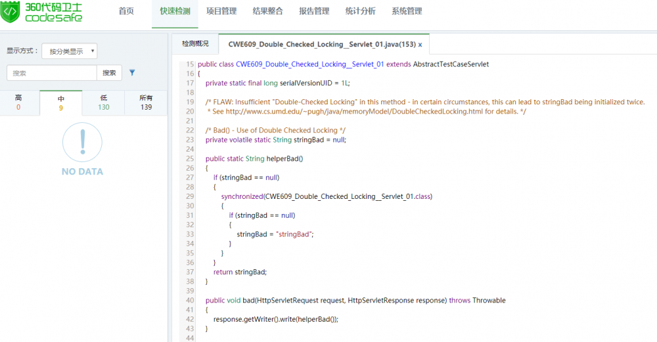Click the 显示方式 label
The height and width of the screenshot is (342, 657).
22,51
